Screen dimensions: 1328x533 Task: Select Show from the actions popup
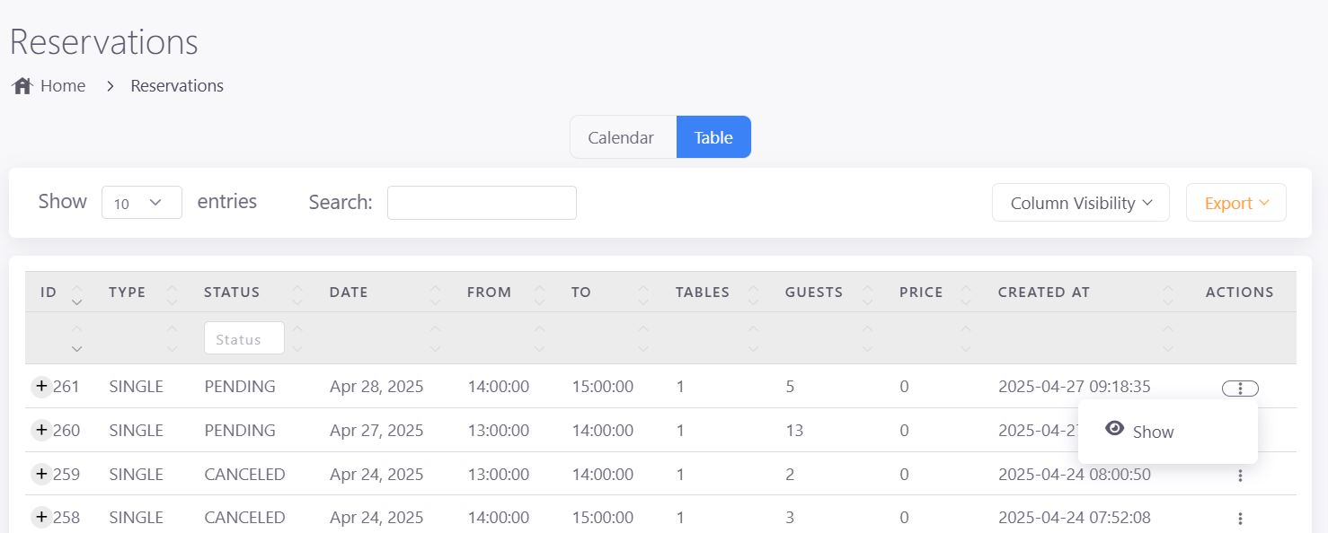[x=1153, y=433]
